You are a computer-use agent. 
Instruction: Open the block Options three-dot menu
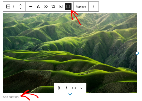(x=94, y=7)
